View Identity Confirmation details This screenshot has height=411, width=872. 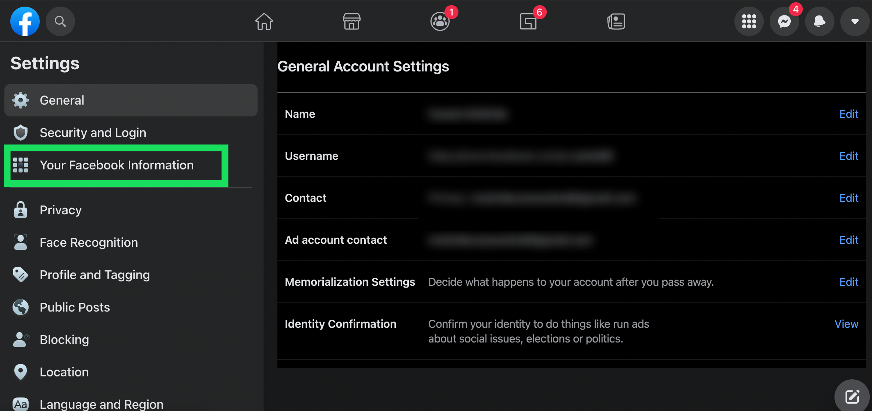pyautogui.click(x=846, y=324)
